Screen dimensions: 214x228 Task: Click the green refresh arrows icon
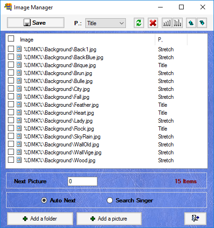[139, 23]
